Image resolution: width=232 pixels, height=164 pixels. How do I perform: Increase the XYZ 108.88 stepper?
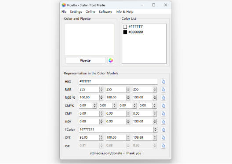[x=155, y=136]
